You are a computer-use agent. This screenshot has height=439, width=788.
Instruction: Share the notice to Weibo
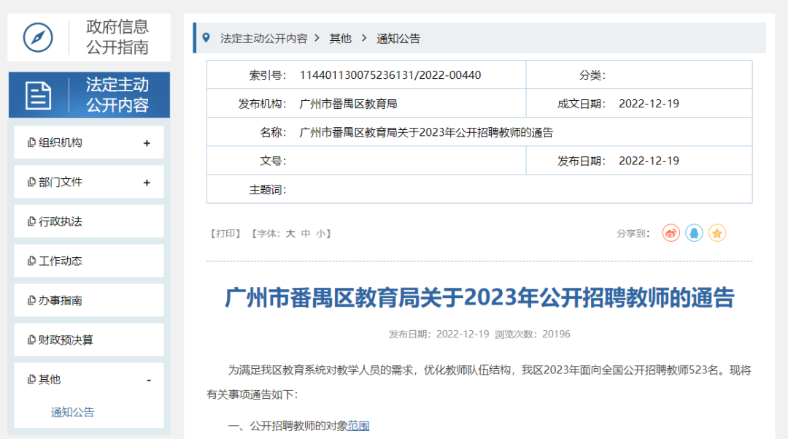[x=671, y=233]
